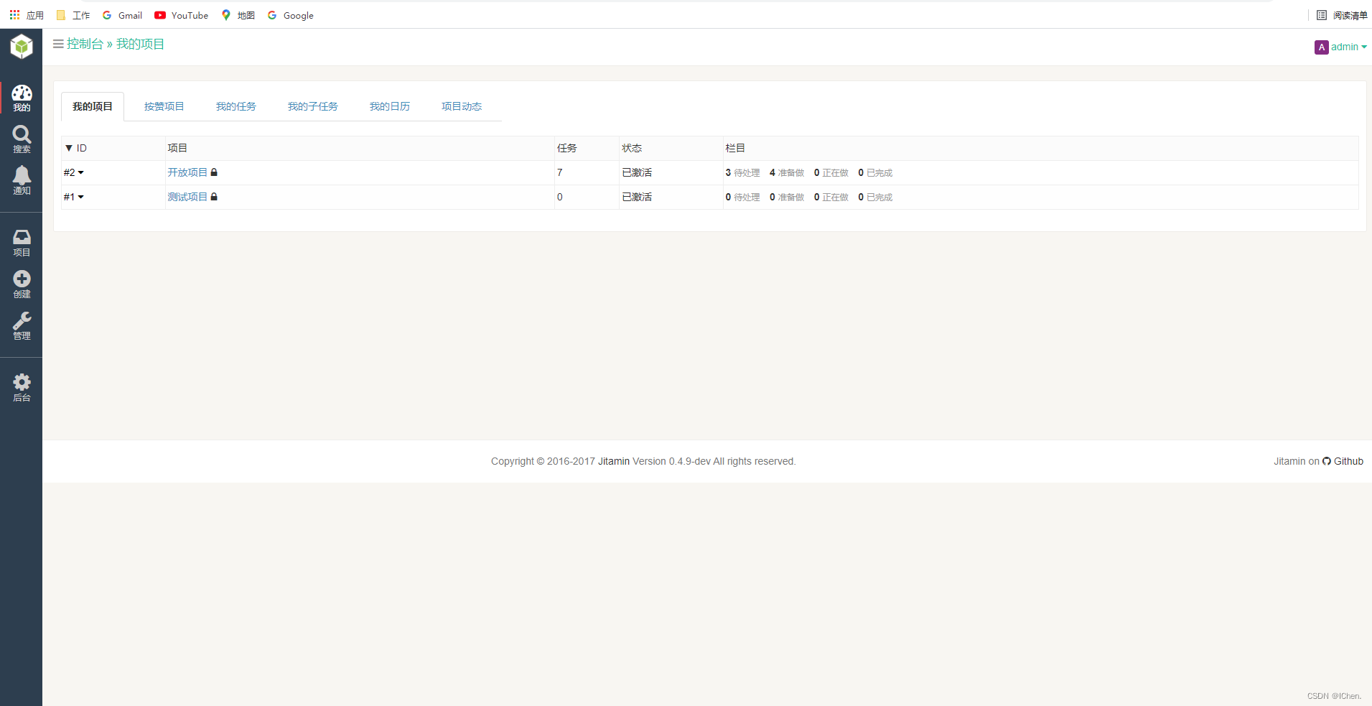Image resolution: width=1372 pixels, height=706 pixels.
Task: Click the lock icon beside 测试项目
Action: click(214, 197)
